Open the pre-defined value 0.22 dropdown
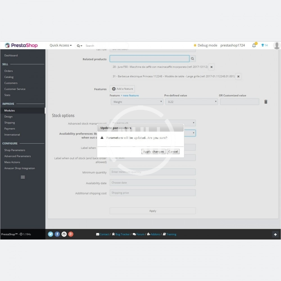This screenshot has width=281, height=281. point(192,102)
